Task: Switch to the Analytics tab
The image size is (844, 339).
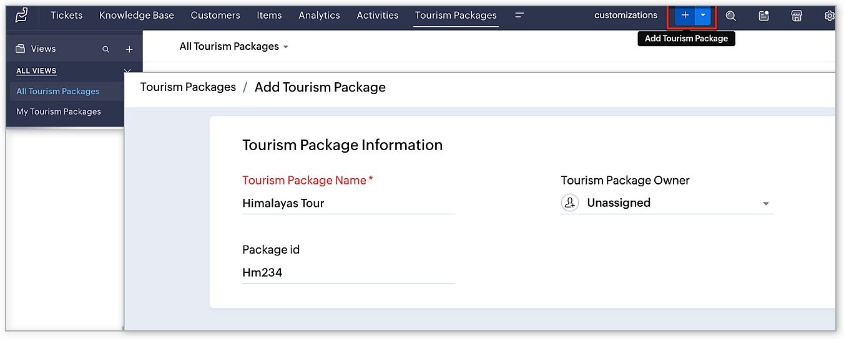Action: coord(319,16)
